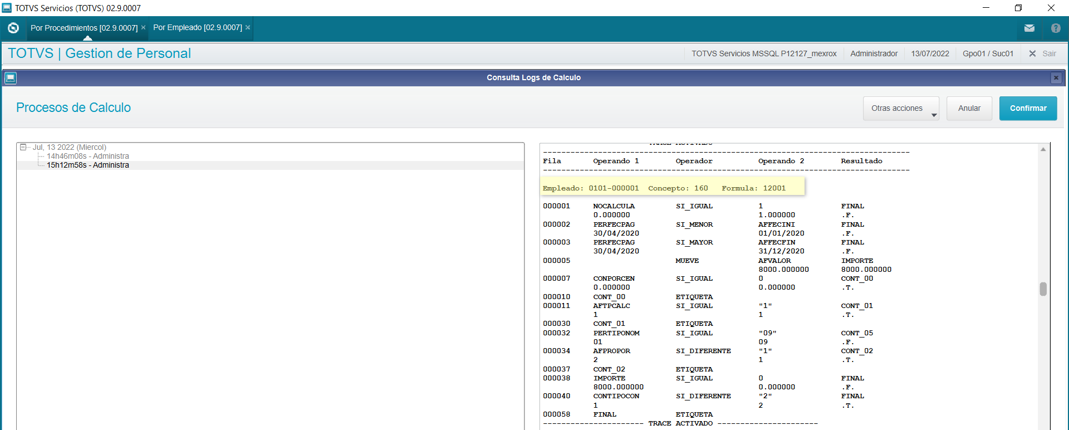The height and width of the screenshot is (430, 1069).
Task: Switch to Por Procedimientos tab
Action: [x=84, y=28]
